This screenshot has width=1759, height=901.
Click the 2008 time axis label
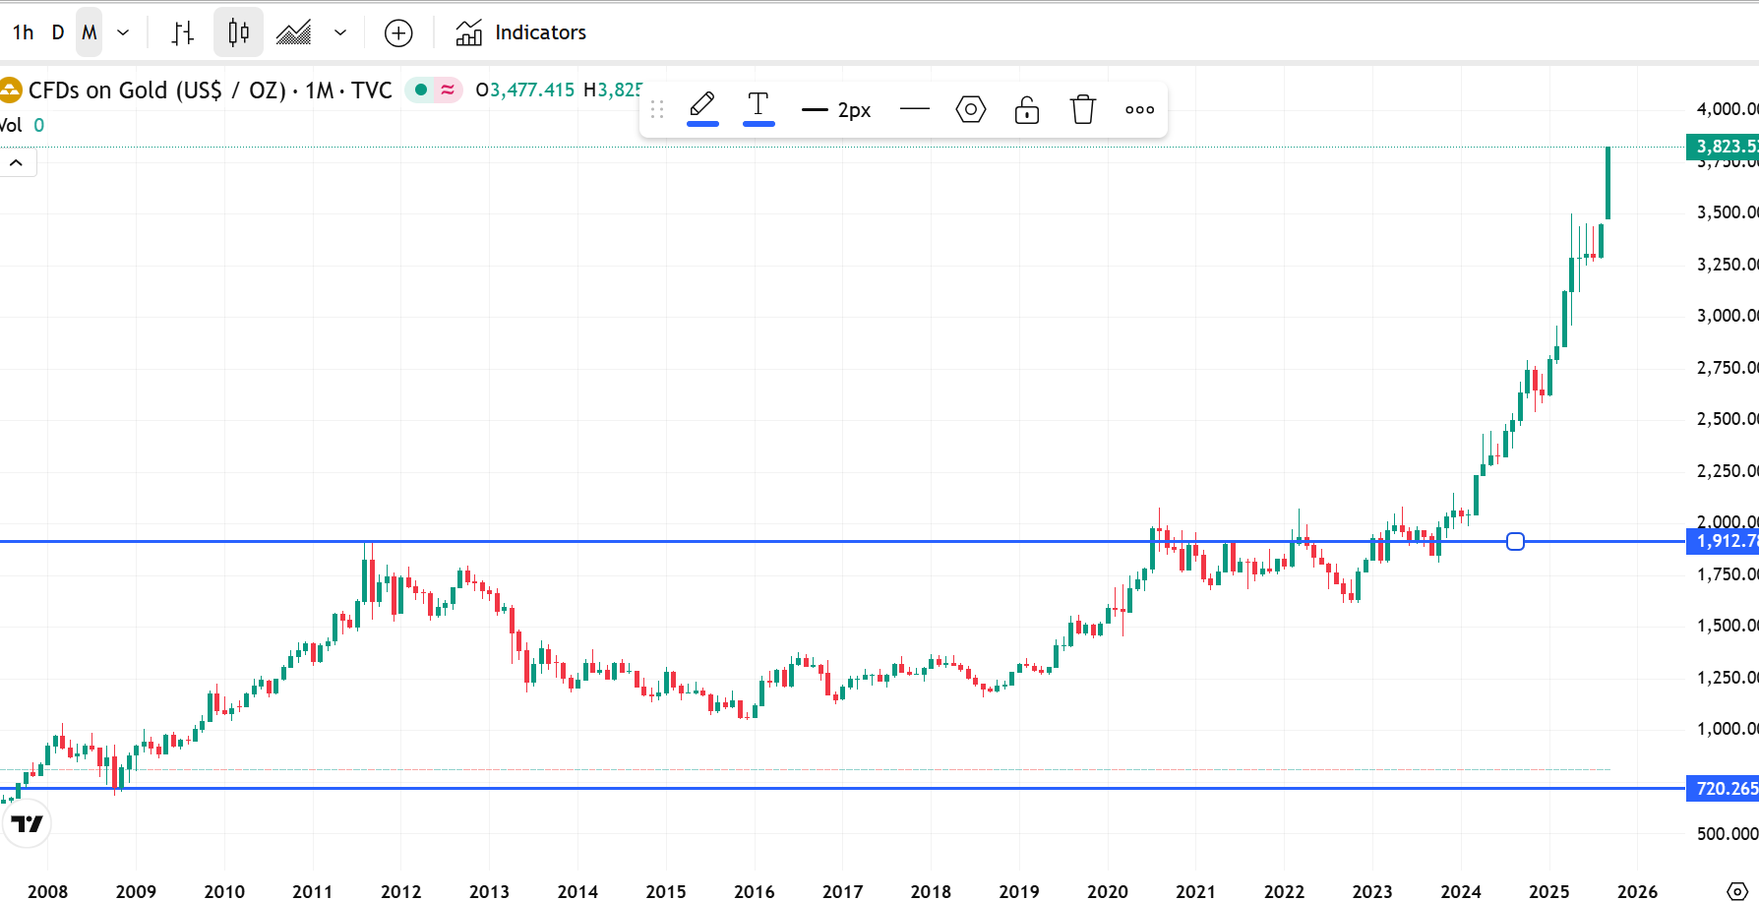tap(47, 891)
